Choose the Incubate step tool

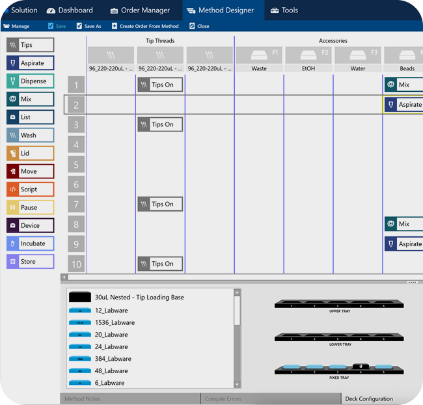(x=30, y=244)
